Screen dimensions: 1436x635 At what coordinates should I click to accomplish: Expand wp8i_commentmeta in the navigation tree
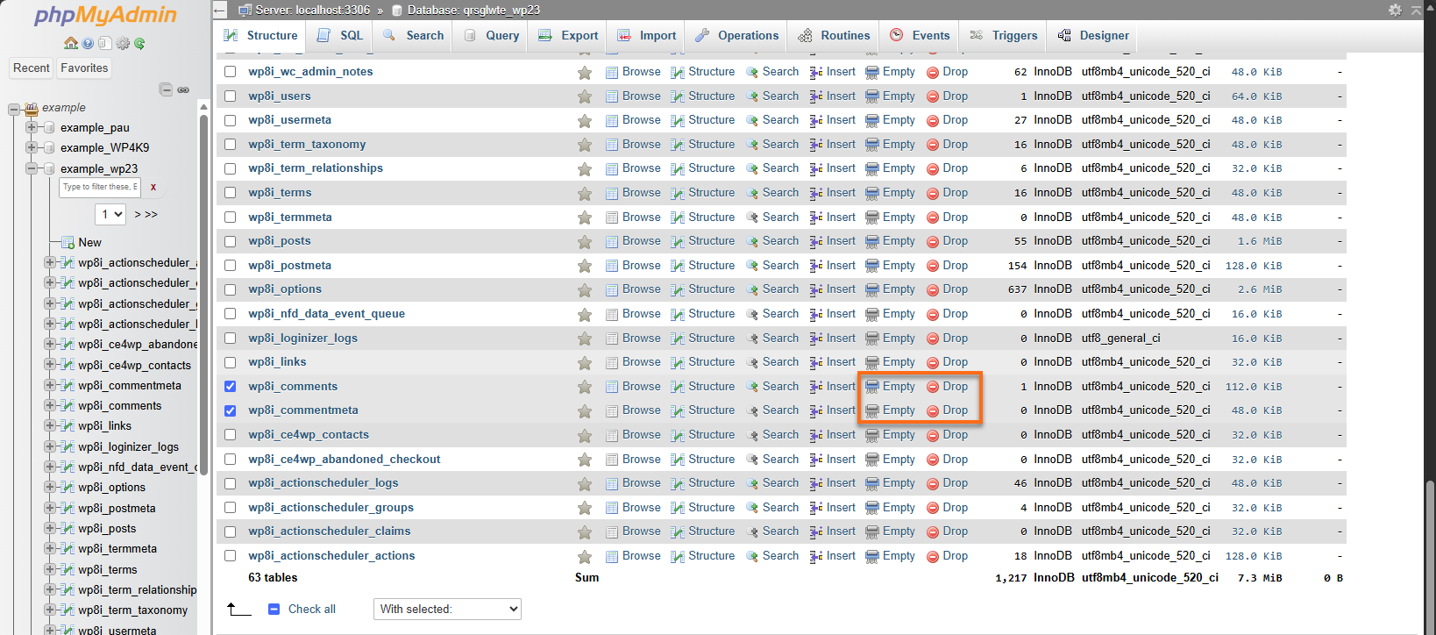pos(50,385)
